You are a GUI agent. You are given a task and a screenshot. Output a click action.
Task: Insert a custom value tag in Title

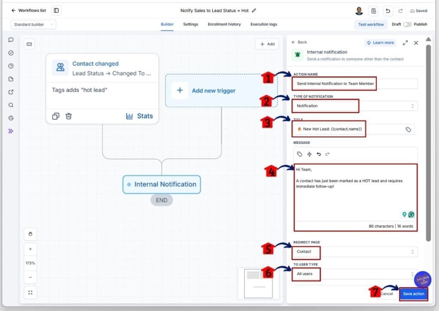[x=408, y=130]
